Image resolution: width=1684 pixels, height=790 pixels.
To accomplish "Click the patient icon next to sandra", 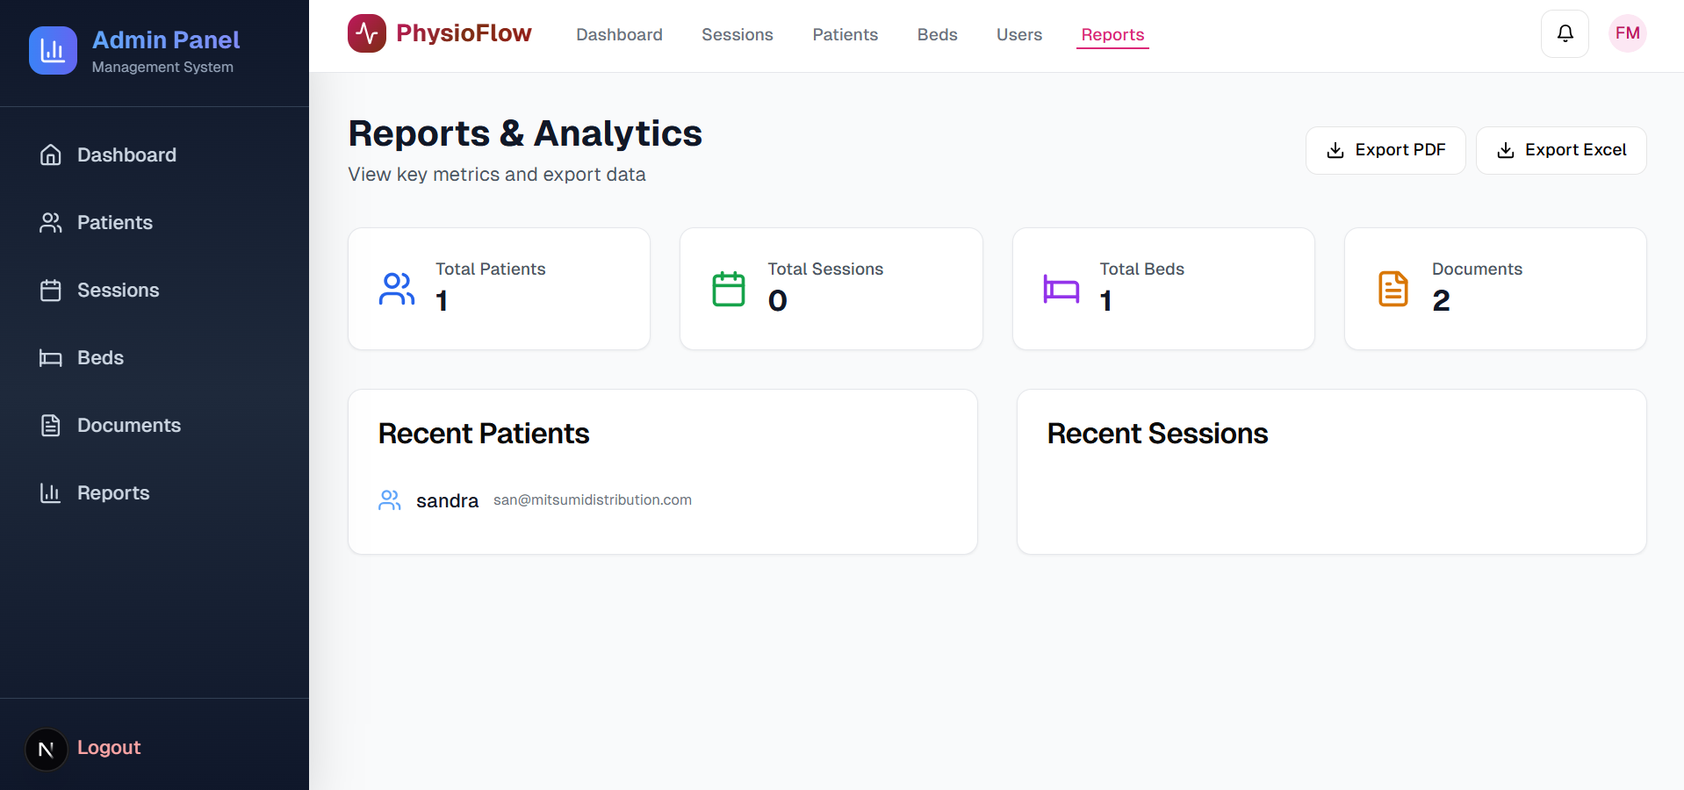I will tap(390, 500).
